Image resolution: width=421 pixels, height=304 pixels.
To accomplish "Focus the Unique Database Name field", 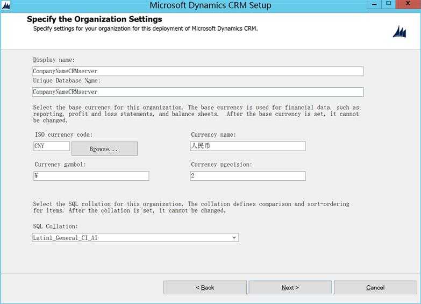I will tap(198, 92).
